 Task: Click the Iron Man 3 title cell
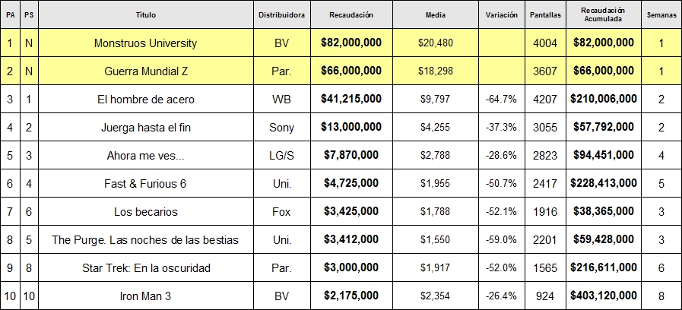[146, 296]
